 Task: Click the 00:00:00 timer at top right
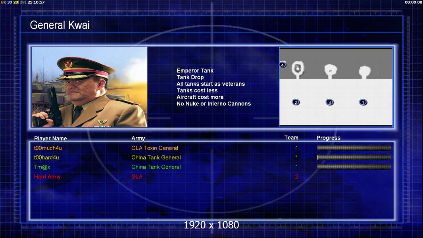click(413, 2)
